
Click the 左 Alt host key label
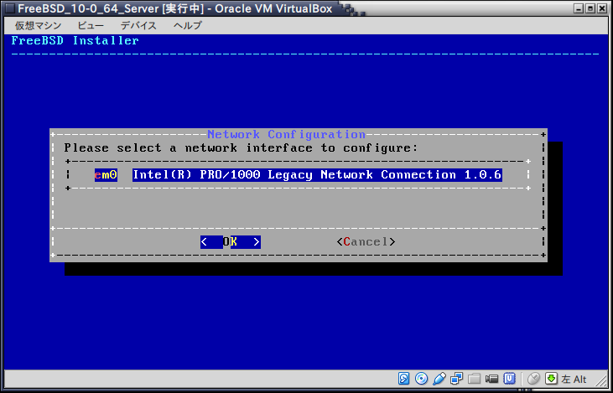point(574,379)
